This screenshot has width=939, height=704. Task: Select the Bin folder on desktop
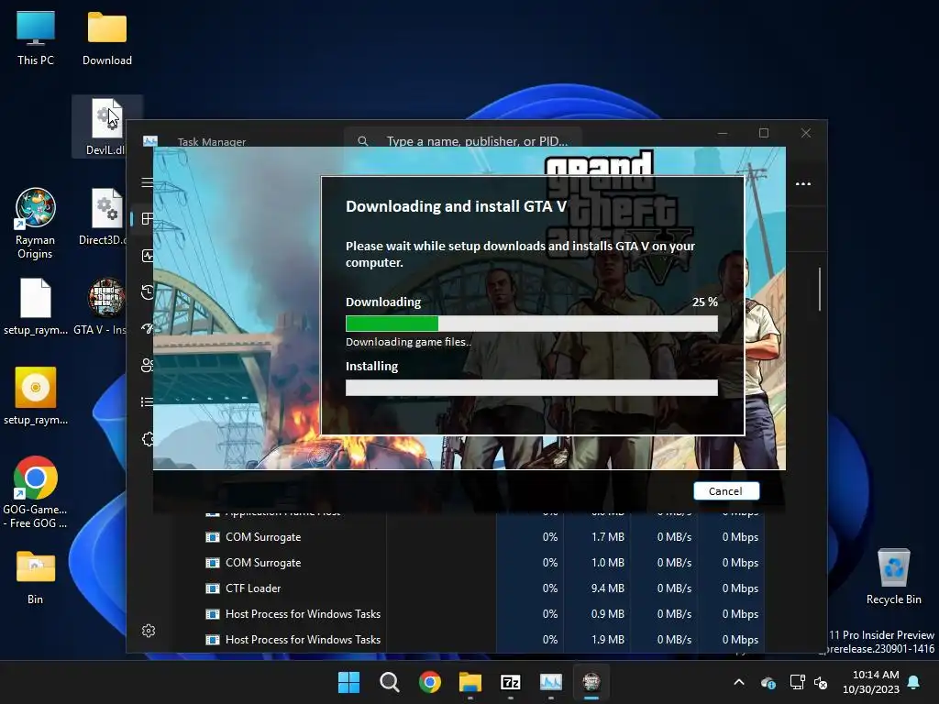tap(36, 577)
